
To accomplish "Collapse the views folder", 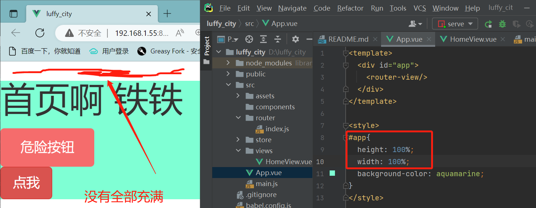I will 238,151.
